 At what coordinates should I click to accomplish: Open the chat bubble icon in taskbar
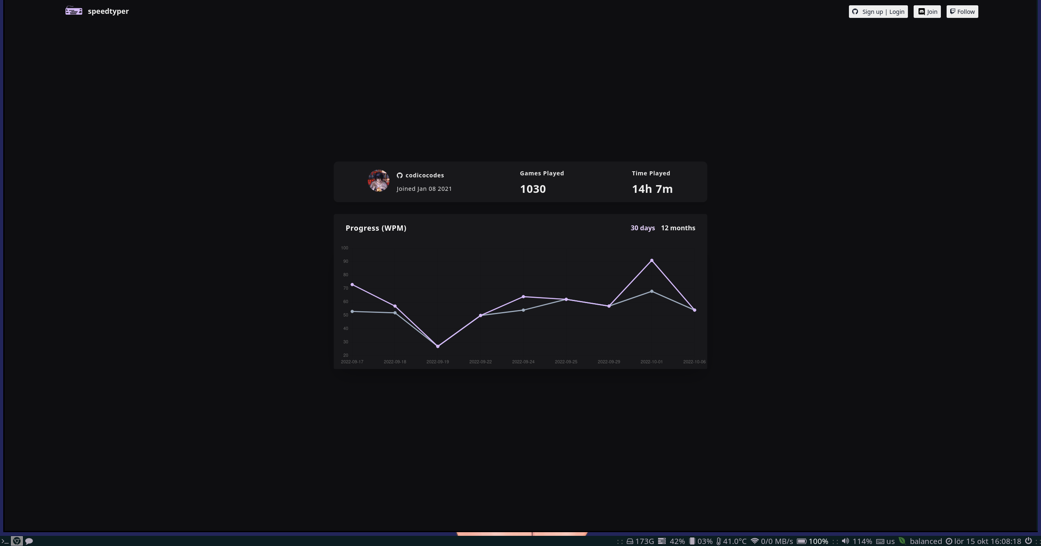[x=29, y=541]
